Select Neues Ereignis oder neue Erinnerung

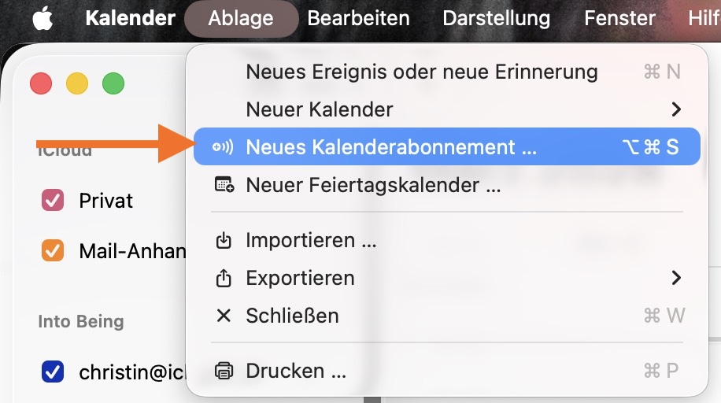pyautogui.click(x=422, y=72)
